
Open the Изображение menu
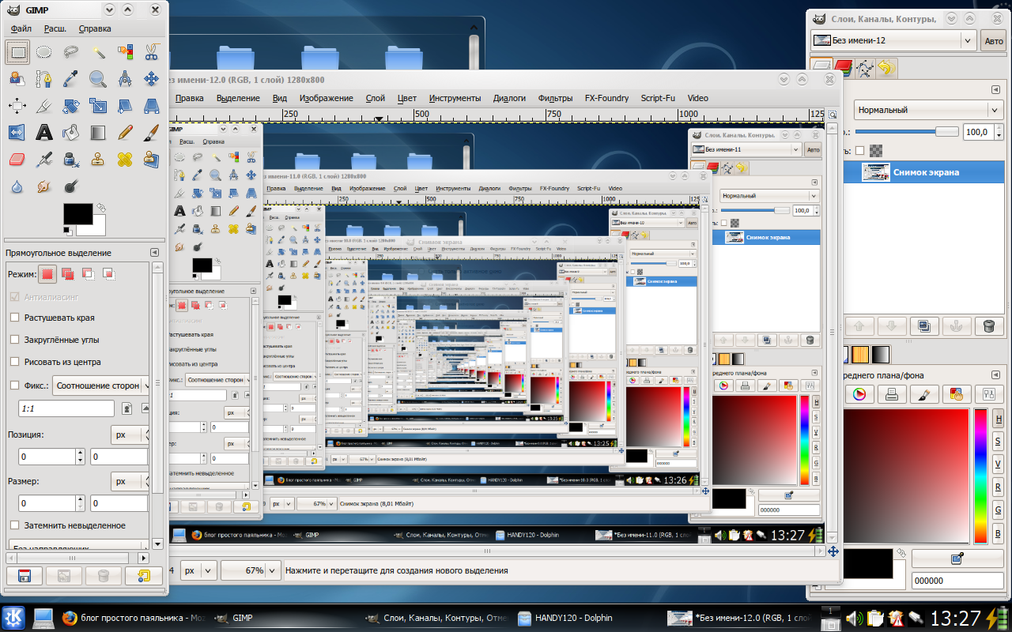[326, 98]
